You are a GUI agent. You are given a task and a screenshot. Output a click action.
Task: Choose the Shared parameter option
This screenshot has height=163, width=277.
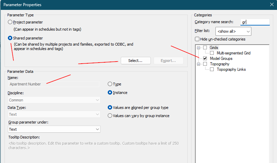10,38
